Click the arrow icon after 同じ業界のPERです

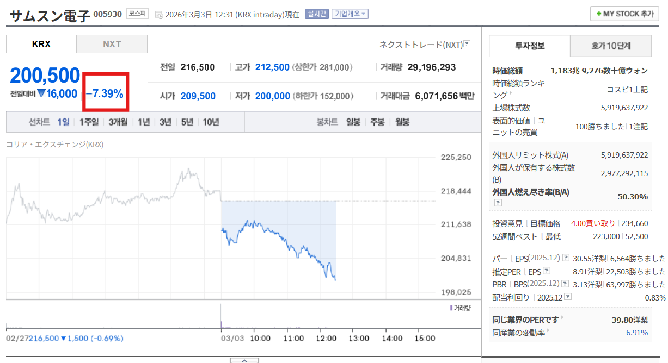coord(562,318)
